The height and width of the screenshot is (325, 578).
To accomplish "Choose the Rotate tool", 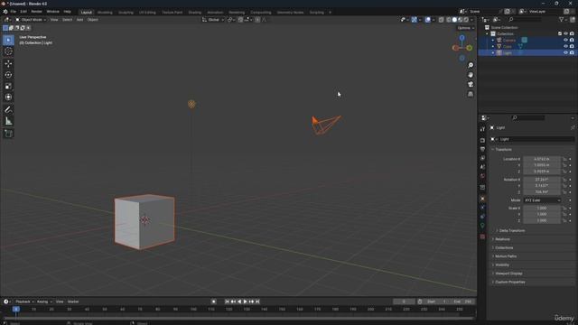I will pos(8,75).
